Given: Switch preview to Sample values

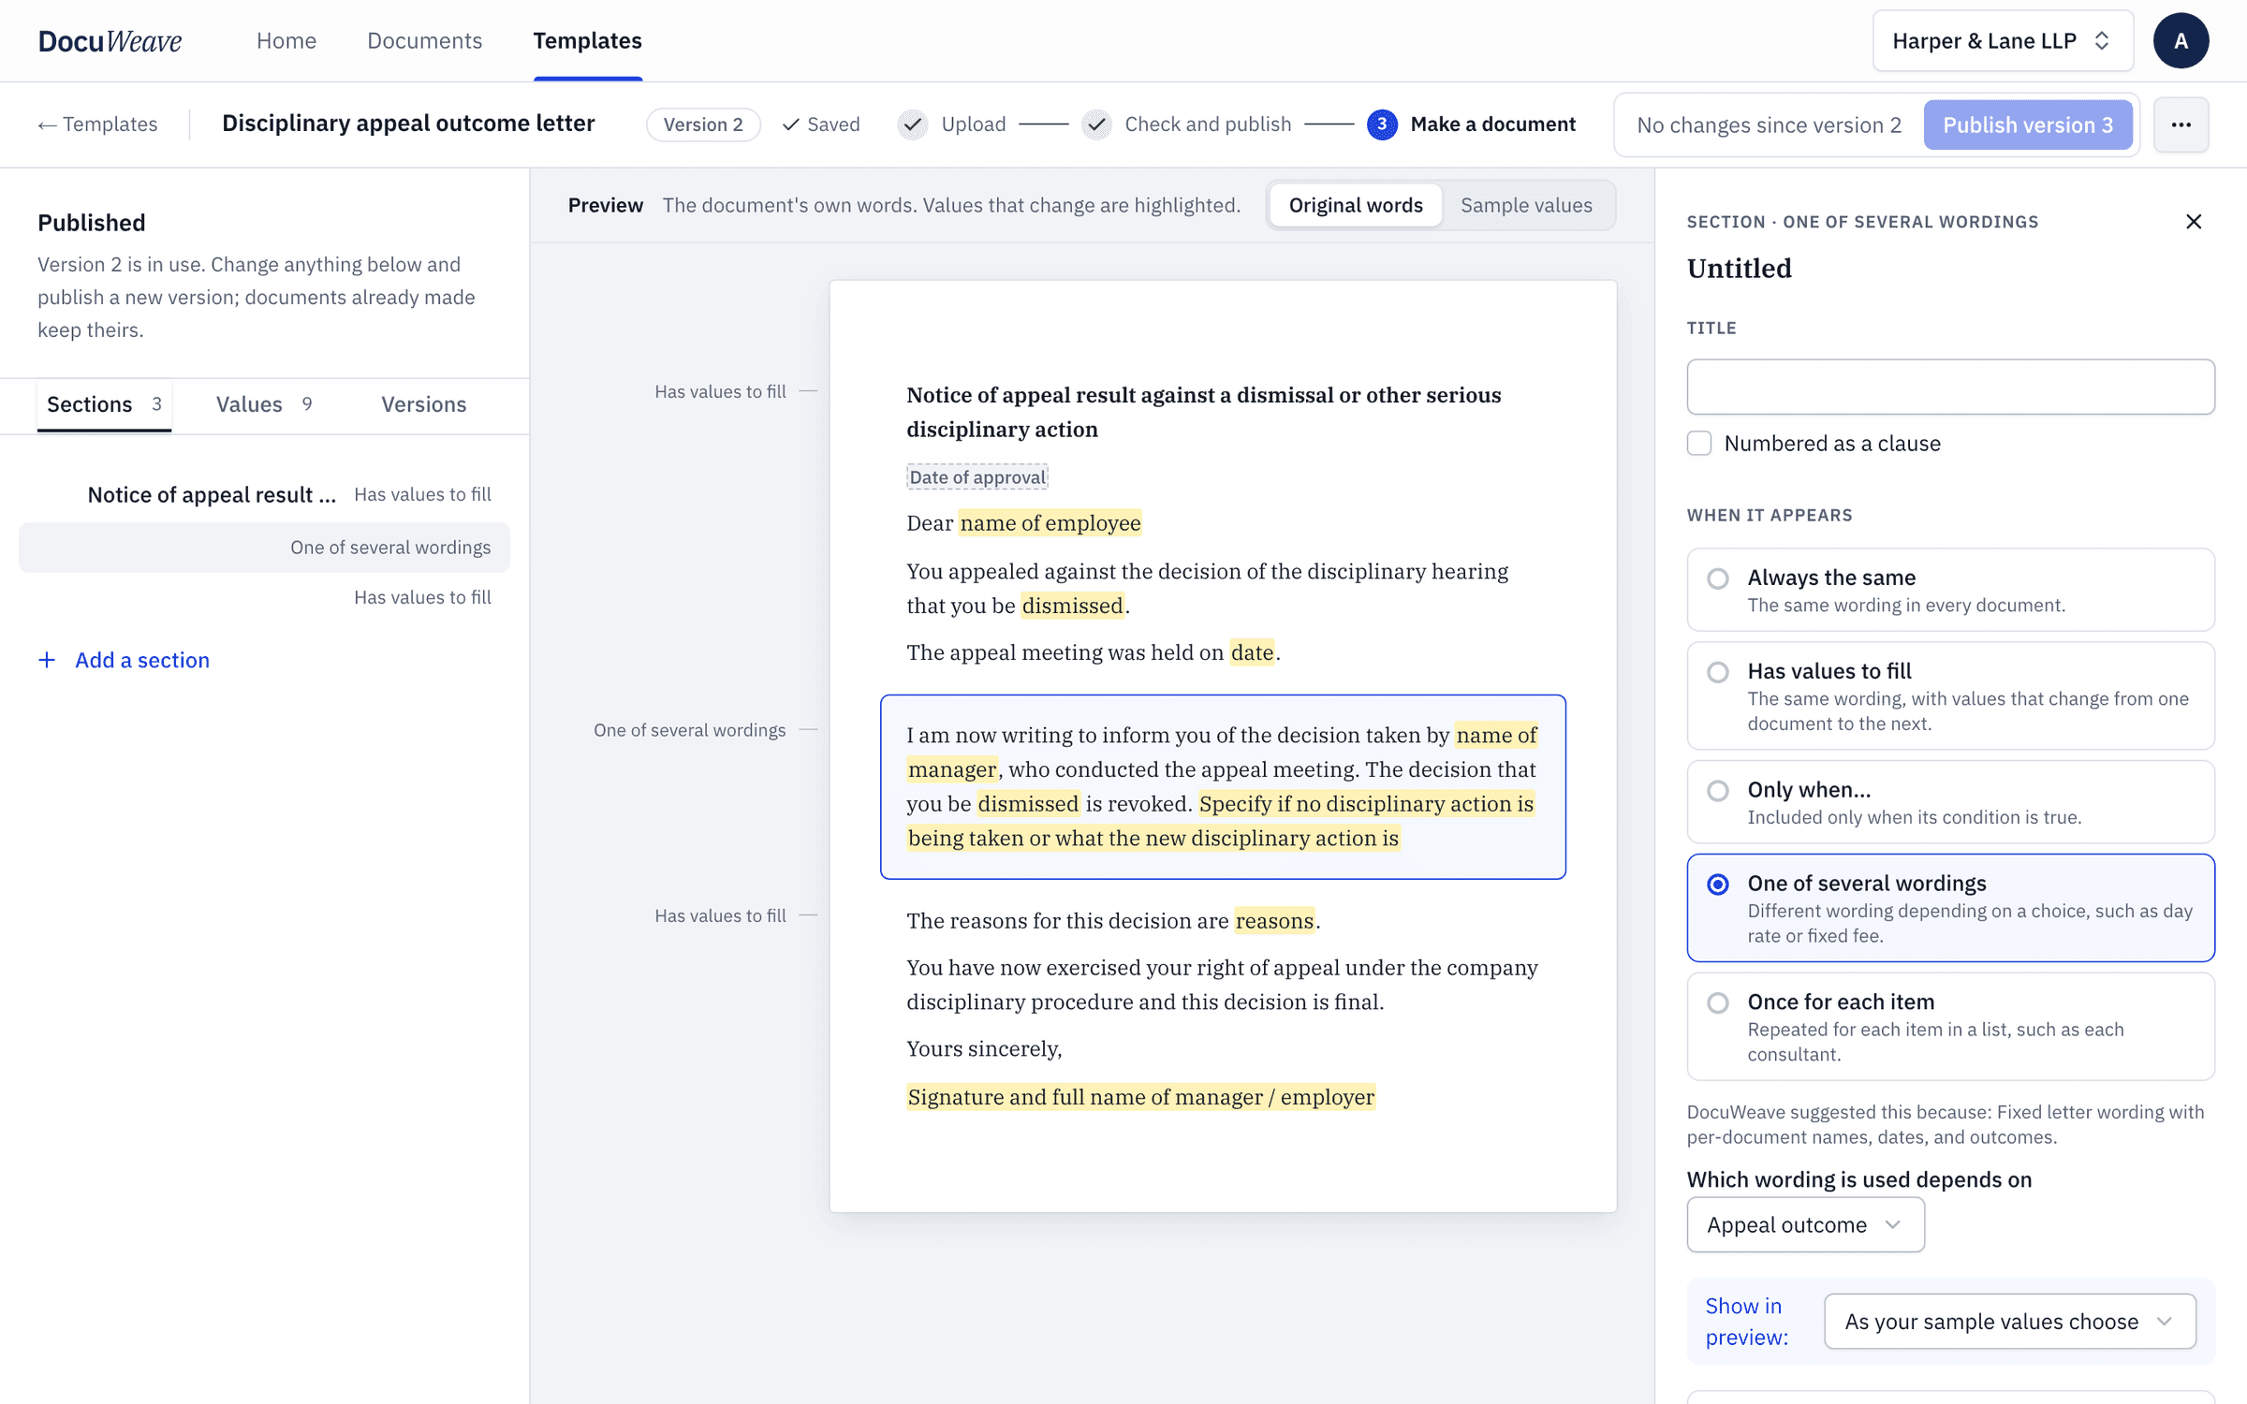Looking at the screenshot, I should tap(1526, 205).
